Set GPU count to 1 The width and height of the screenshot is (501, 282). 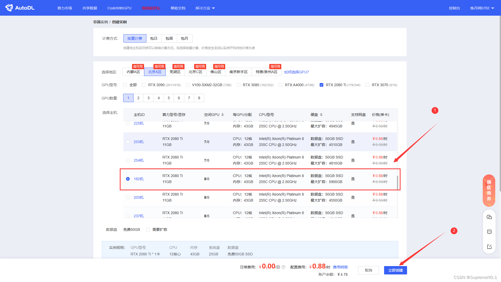point(128,98)
